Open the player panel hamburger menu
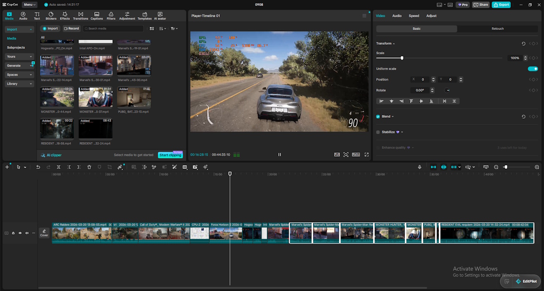The height and width of the screenshot is (291, 544). click(x=364, y=16)
